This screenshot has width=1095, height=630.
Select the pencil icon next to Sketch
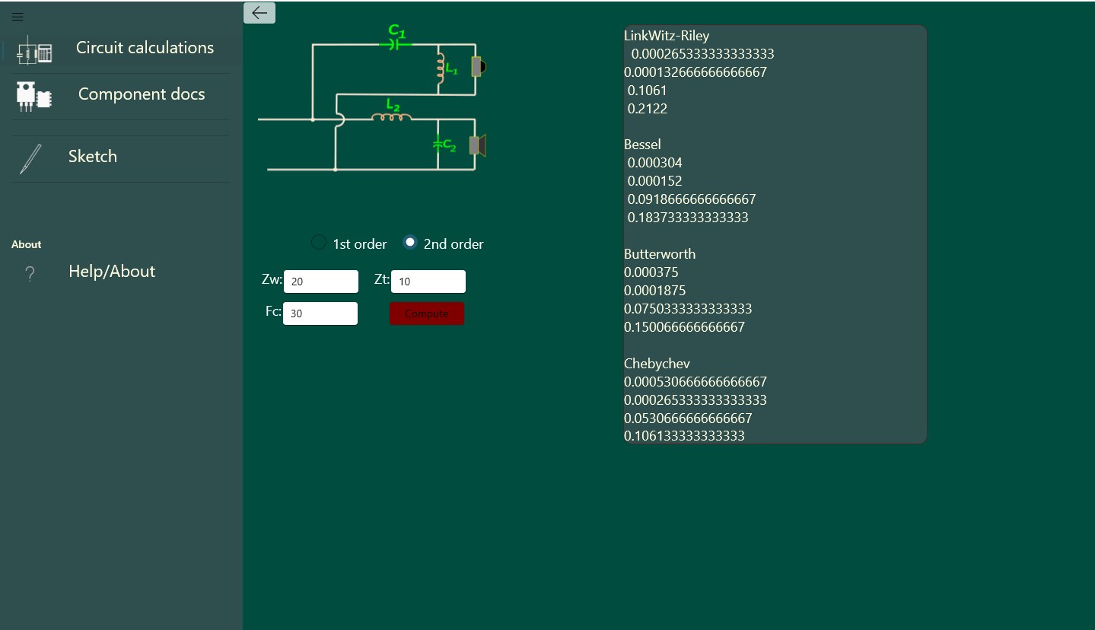tap(29, 157)
